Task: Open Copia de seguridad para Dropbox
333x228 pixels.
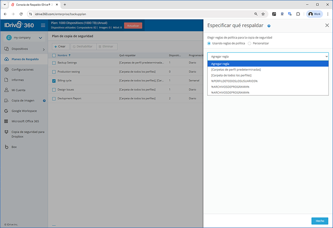Action: pyautogui.click(x=27, y=134)
